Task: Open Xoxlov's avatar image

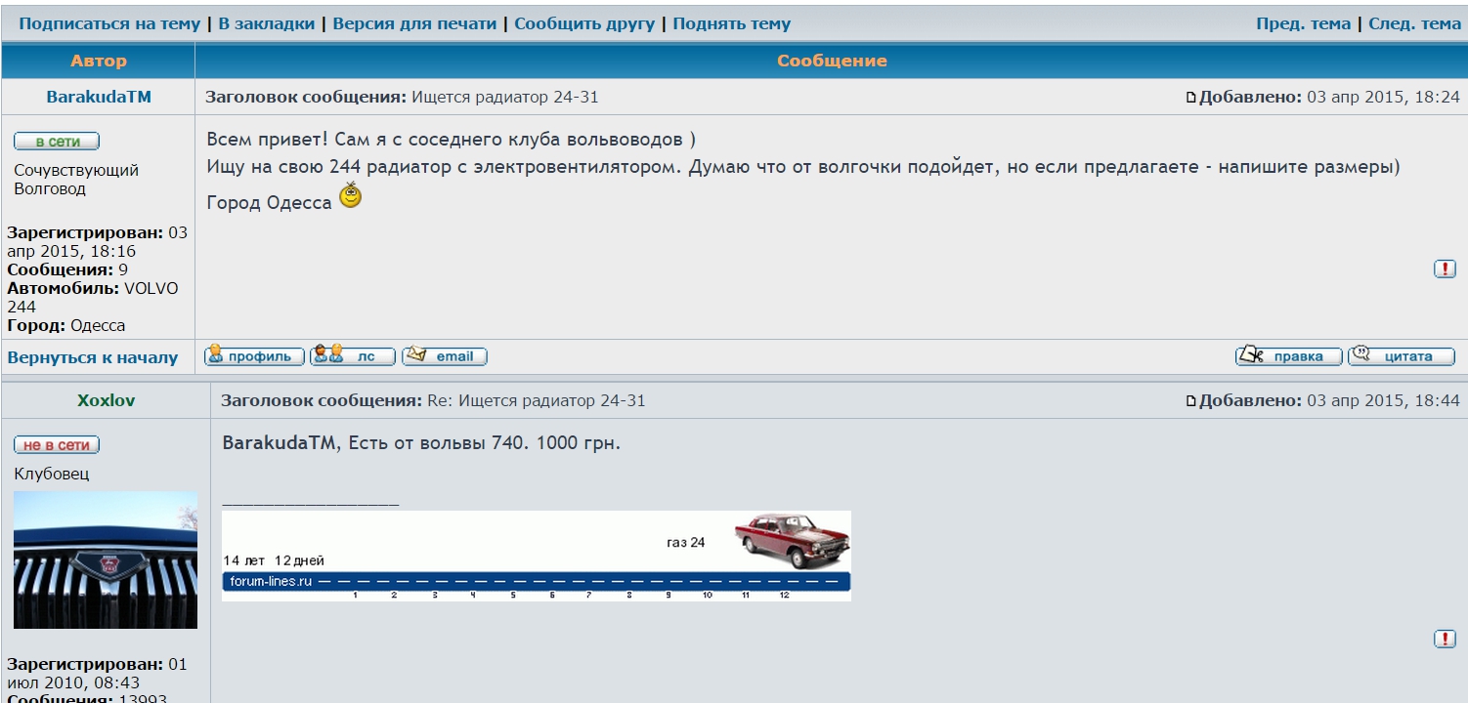Action: click(x=106, y=559)
